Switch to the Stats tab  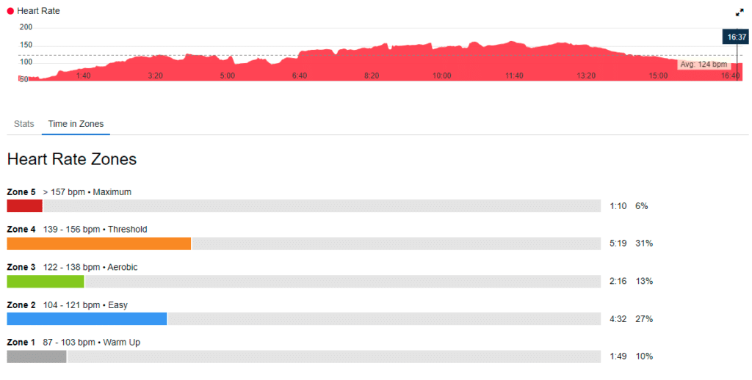point(24,124)
